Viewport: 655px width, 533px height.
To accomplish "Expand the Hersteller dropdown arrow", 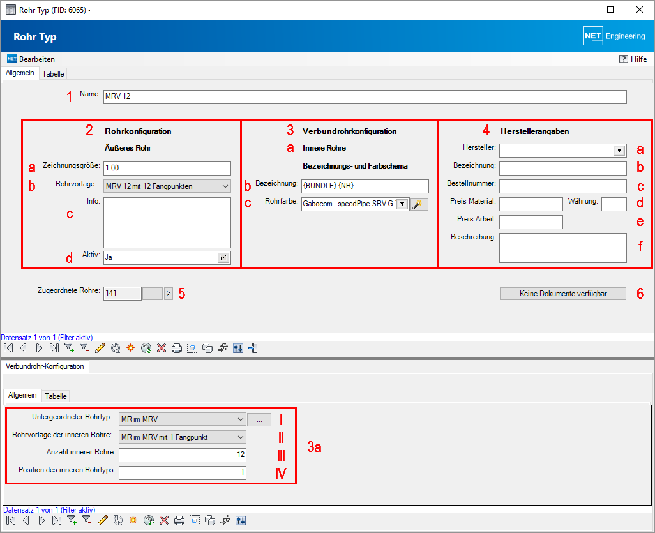I will (619, 151).
